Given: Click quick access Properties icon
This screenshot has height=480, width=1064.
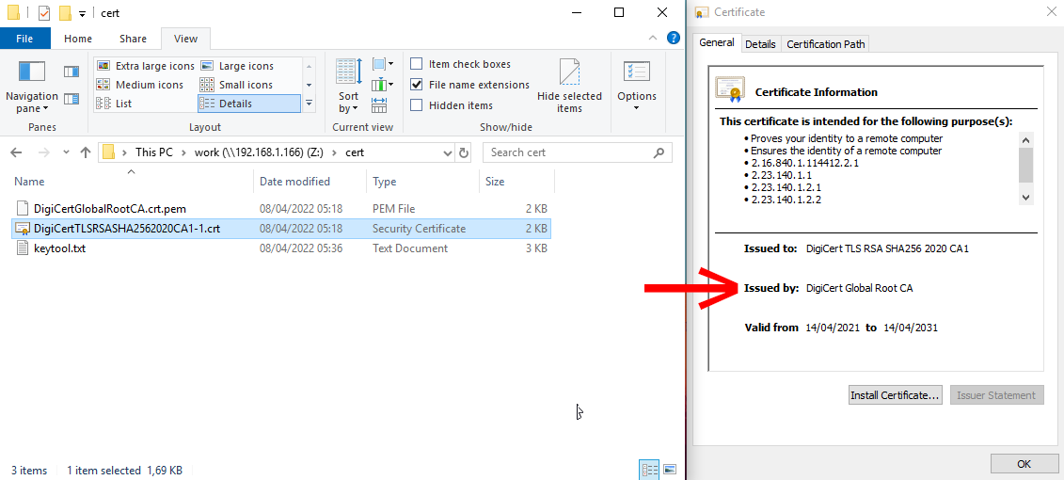Looking at the screenshot, I should (x=44, y=13).
